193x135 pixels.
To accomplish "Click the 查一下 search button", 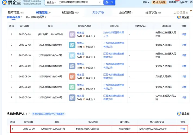I will click(109, 2).
